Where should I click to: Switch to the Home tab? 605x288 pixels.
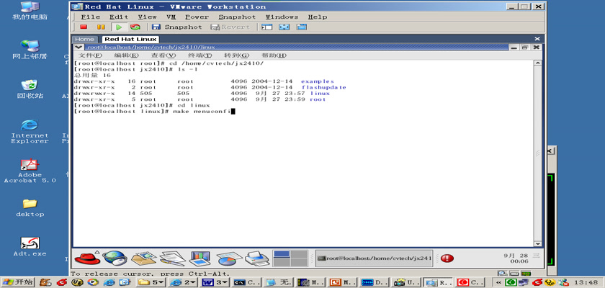[84, 39]
